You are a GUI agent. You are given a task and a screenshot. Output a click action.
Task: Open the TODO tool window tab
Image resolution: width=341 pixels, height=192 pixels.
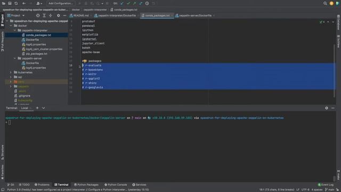tap(24, 185)
